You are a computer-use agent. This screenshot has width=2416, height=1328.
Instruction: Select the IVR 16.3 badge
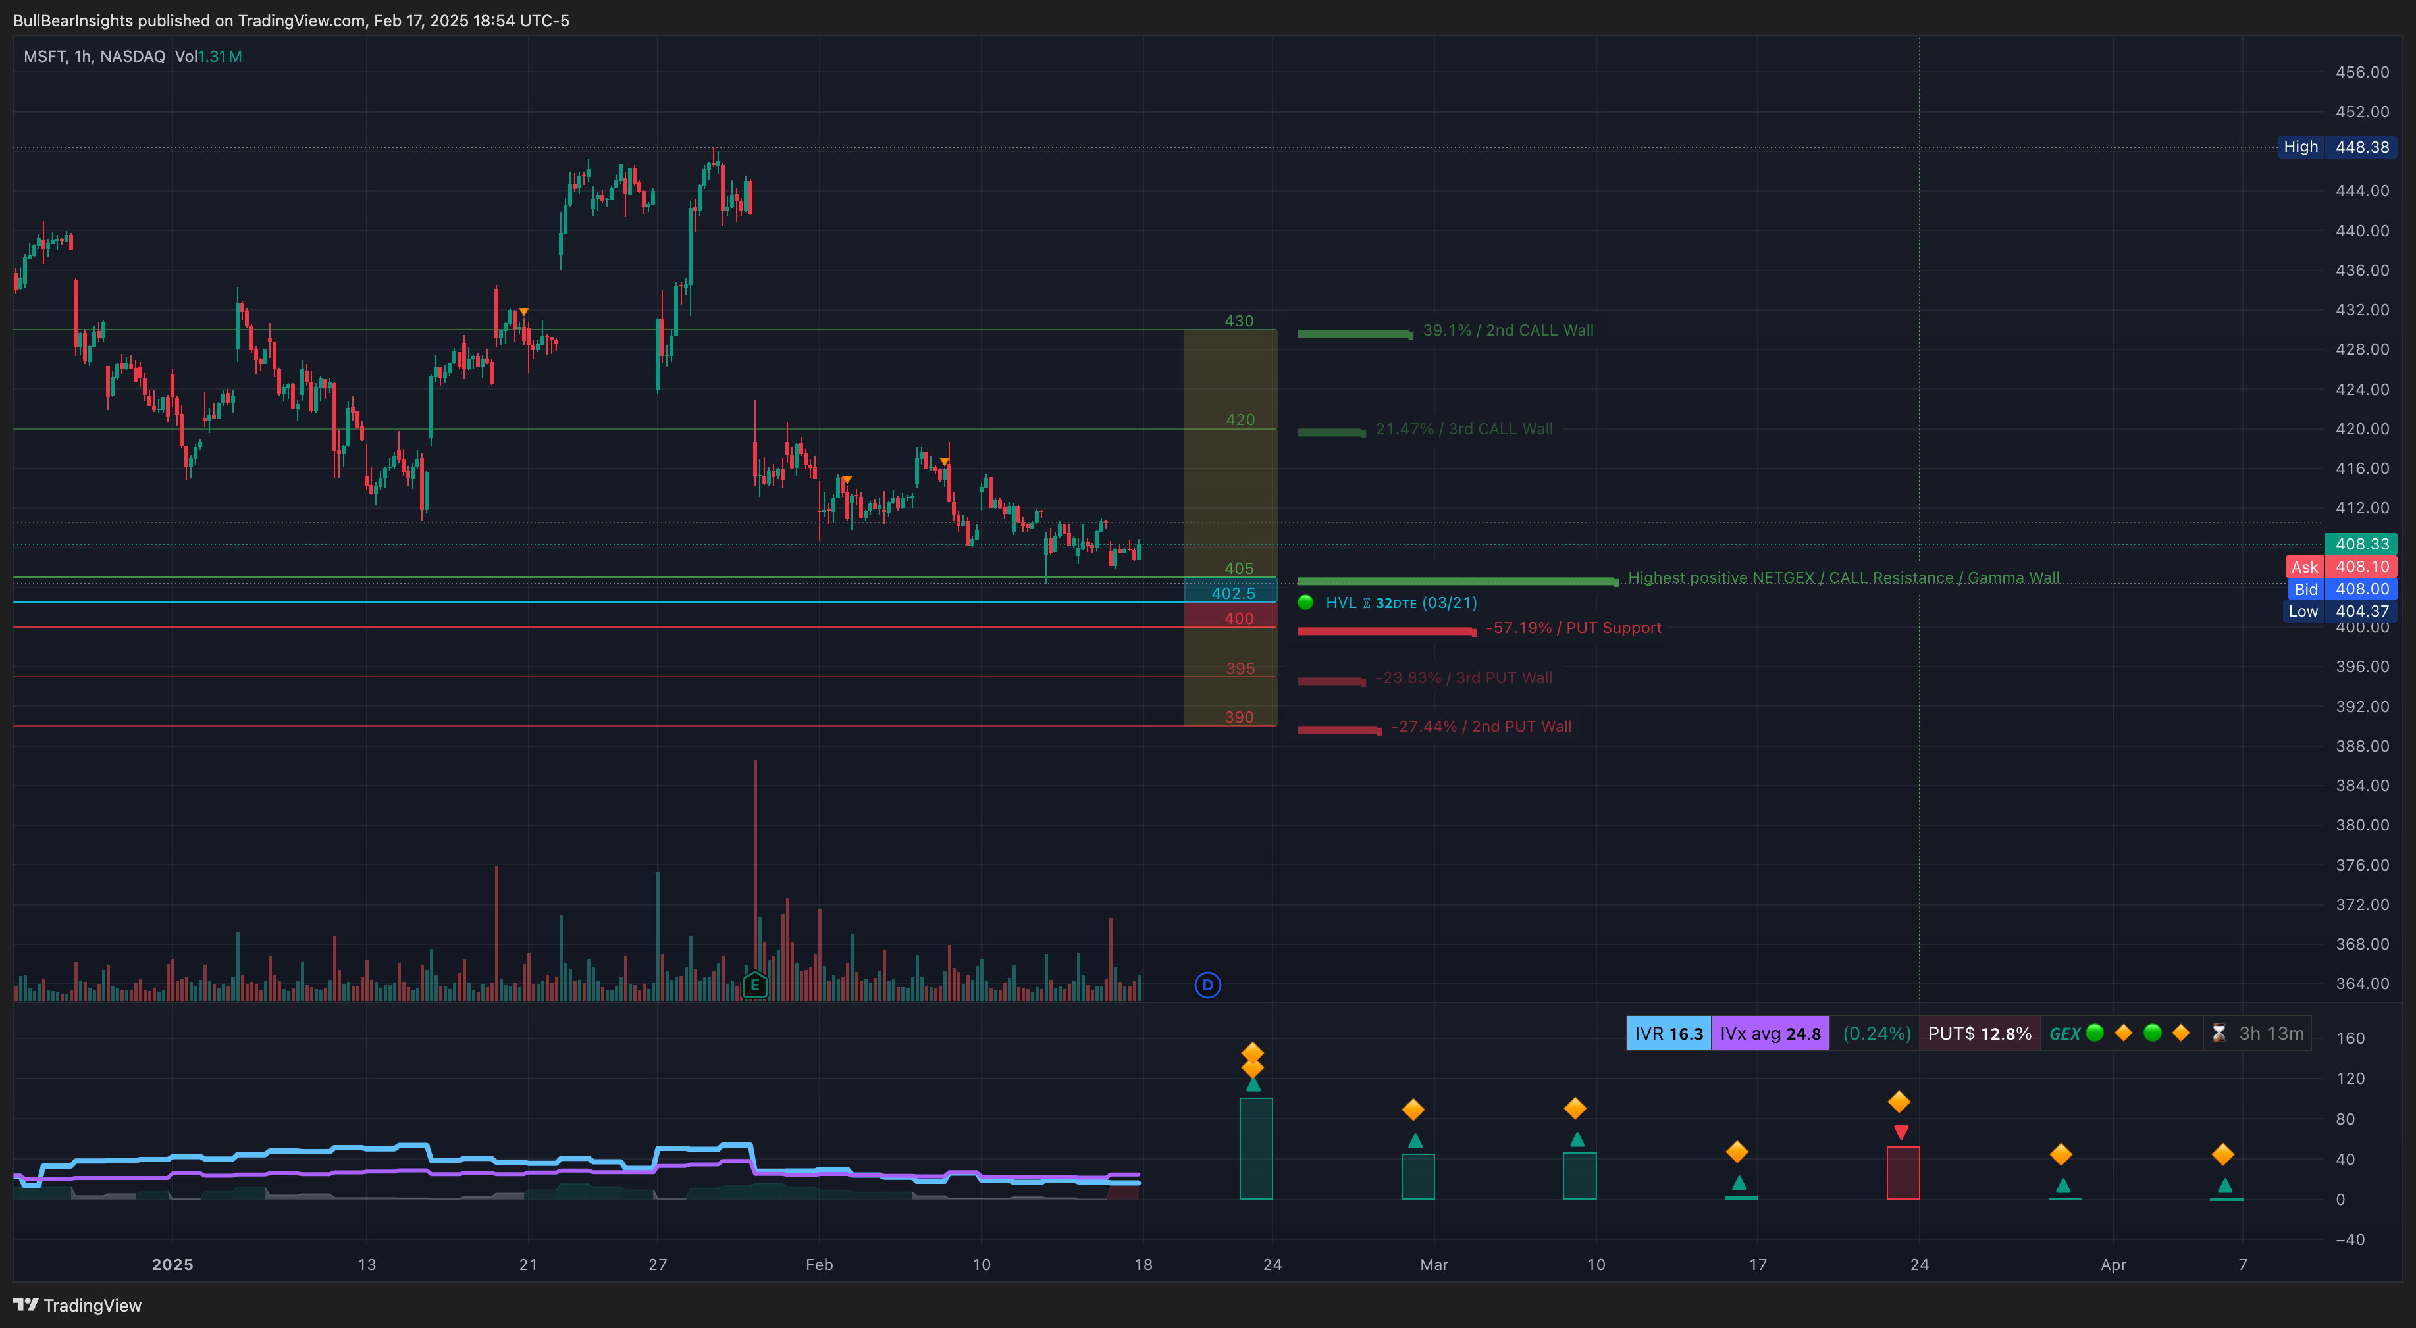pos(1669,1034)
